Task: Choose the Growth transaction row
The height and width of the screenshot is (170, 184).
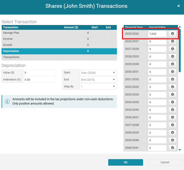Action: (32, 45)
